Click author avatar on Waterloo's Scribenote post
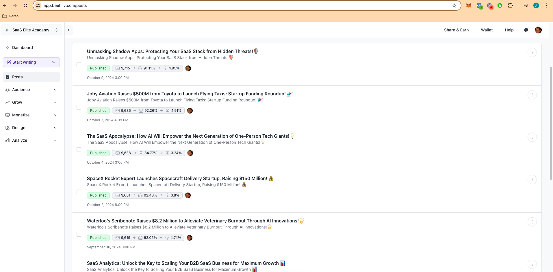This screenshot has width=553, height=272. coord(190,238)
